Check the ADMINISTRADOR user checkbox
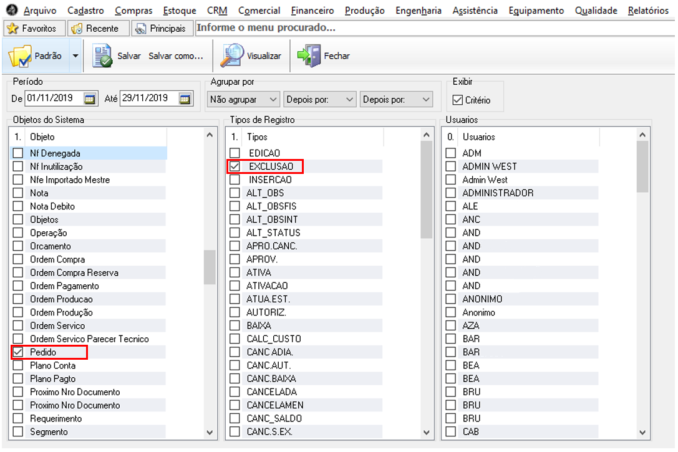This screenshot has width=678, height=452. 450,193
